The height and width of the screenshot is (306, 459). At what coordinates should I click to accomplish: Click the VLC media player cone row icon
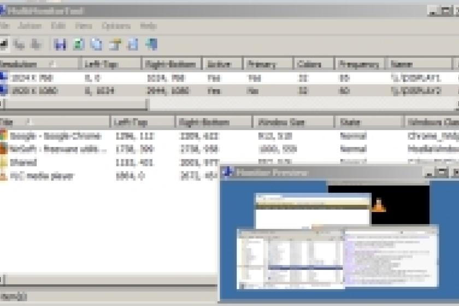[x=3, y=176]
